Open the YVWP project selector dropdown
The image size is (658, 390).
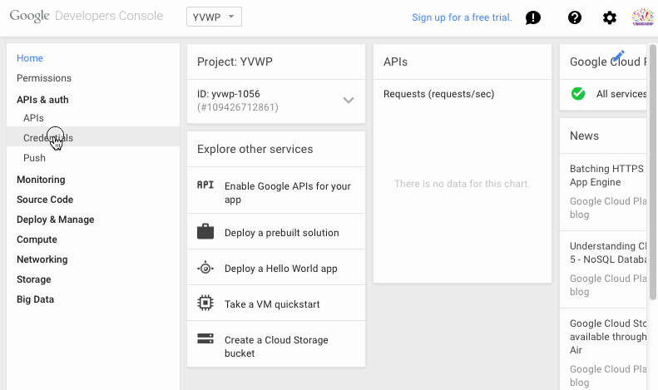[214, 17]
